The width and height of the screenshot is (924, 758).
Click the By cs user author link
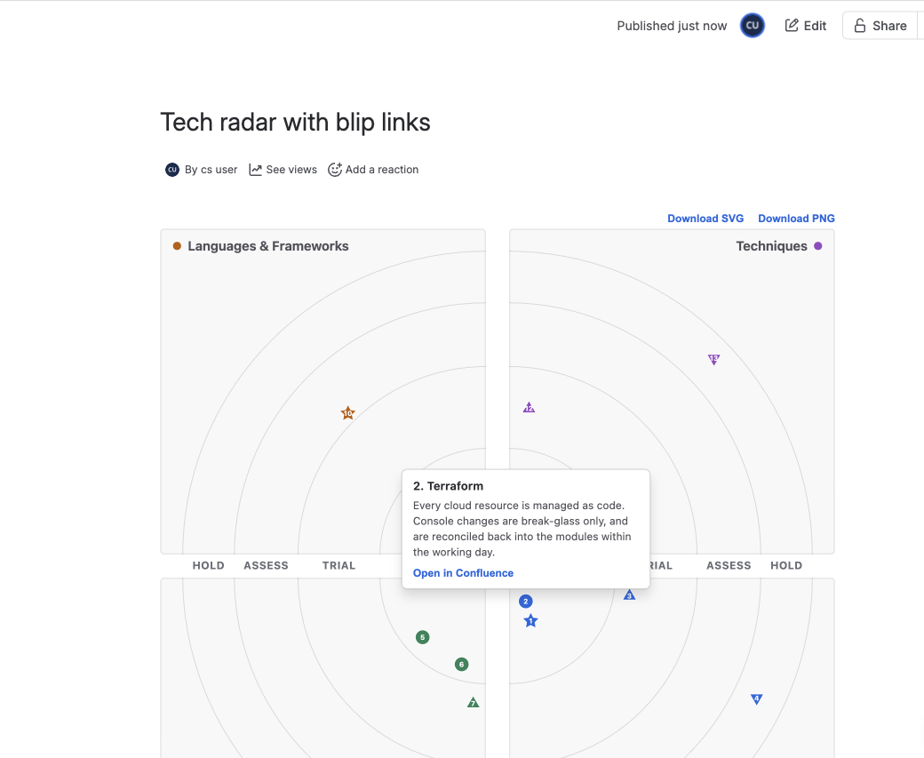click(211, 170)
